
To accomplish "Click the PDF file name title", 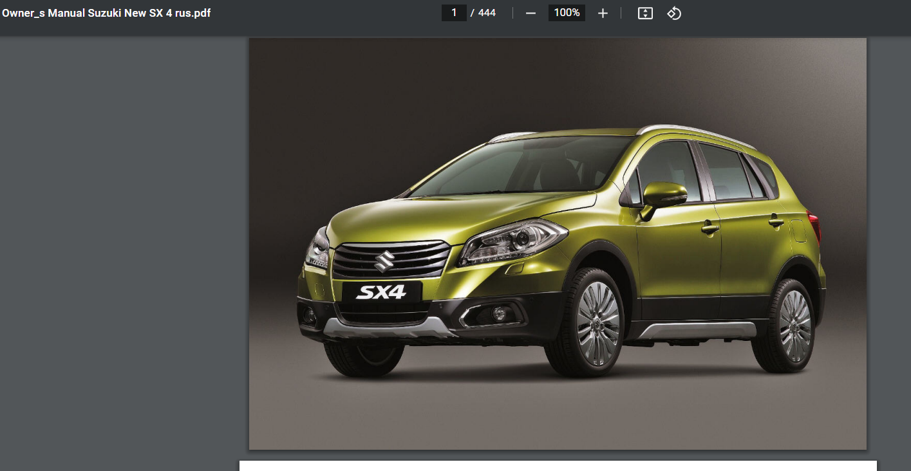I will click(106, 13).
